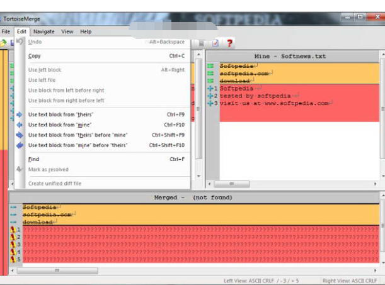Click added-line plus icon at Mine line 3
The height and width of the screenshot is (285, 385).
(x=210, y=103)
